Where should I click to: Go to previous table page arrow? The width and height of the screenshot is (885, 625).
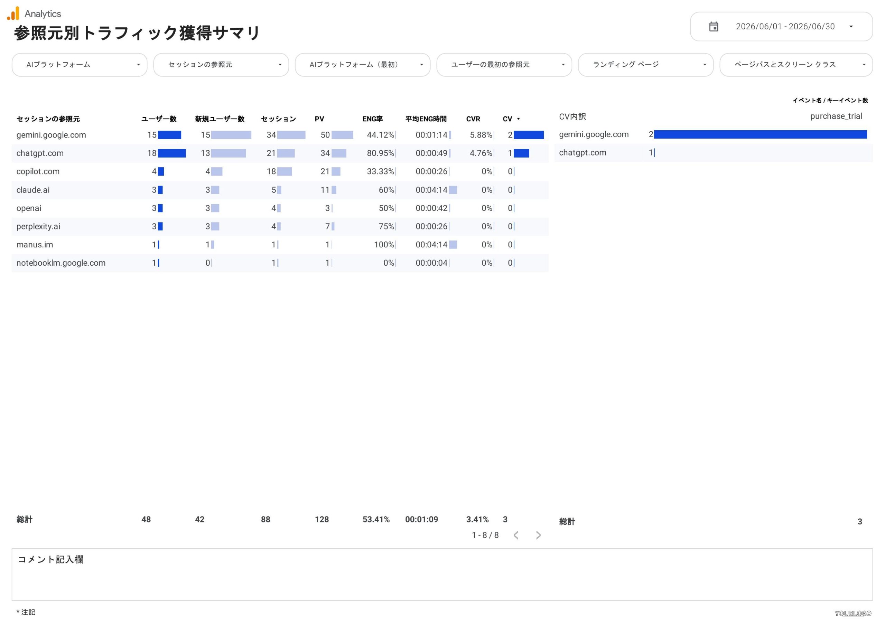point(516,535)
